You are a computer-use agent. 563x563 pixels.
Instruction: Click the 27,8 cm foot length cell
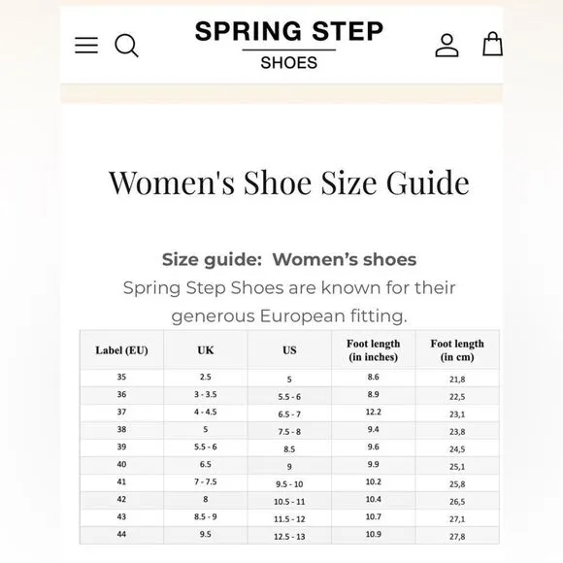[457, 536]
